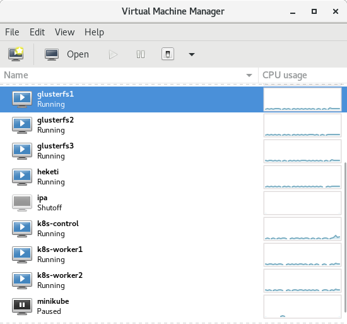Image resolution: width=347 pixels, height=324 pixels.
Task: Select the ipa name text
Action: 42,198
